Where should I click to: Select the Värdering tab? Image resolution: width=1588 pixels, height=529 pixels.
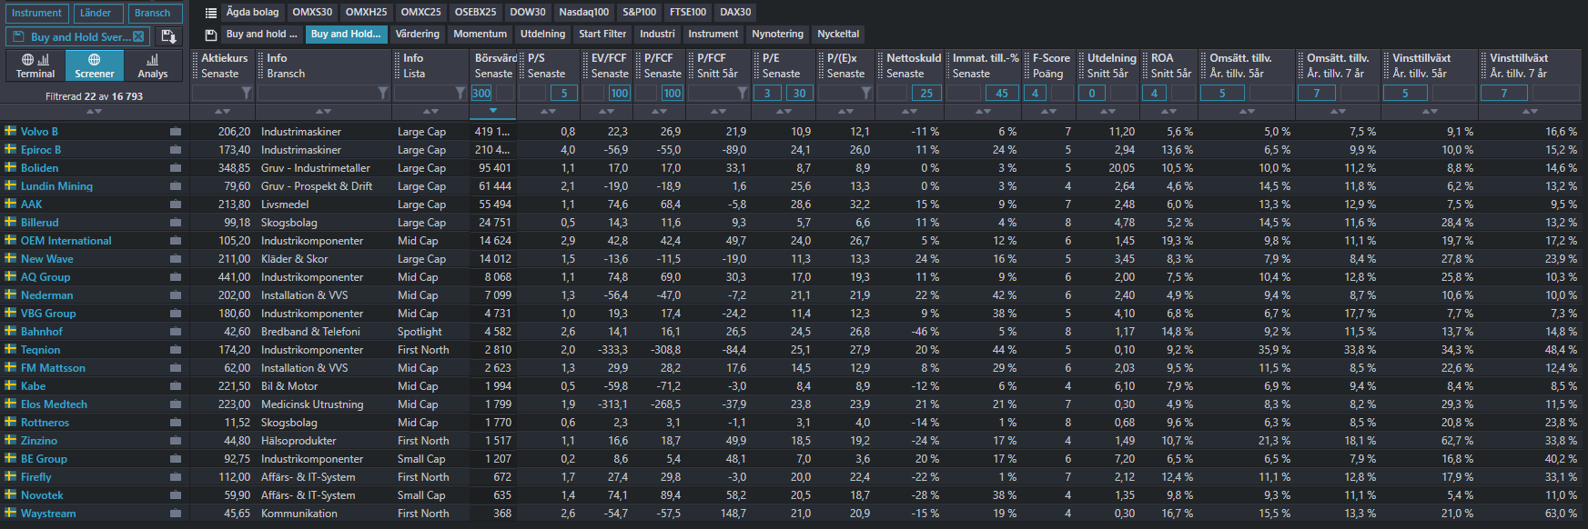417,35
